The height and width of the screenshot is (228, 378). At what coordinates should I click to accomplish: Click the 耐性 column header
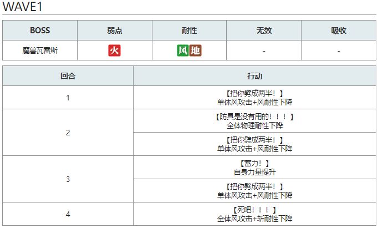[x=189, y=31]
